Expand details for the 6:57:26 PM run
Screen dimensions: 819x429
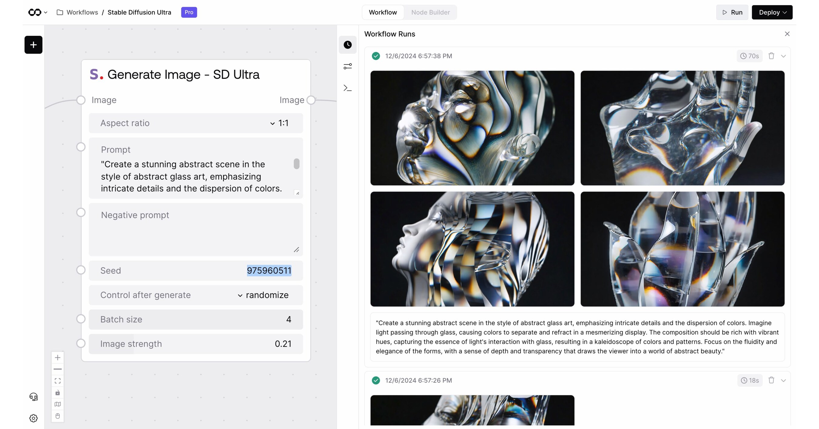783,380
